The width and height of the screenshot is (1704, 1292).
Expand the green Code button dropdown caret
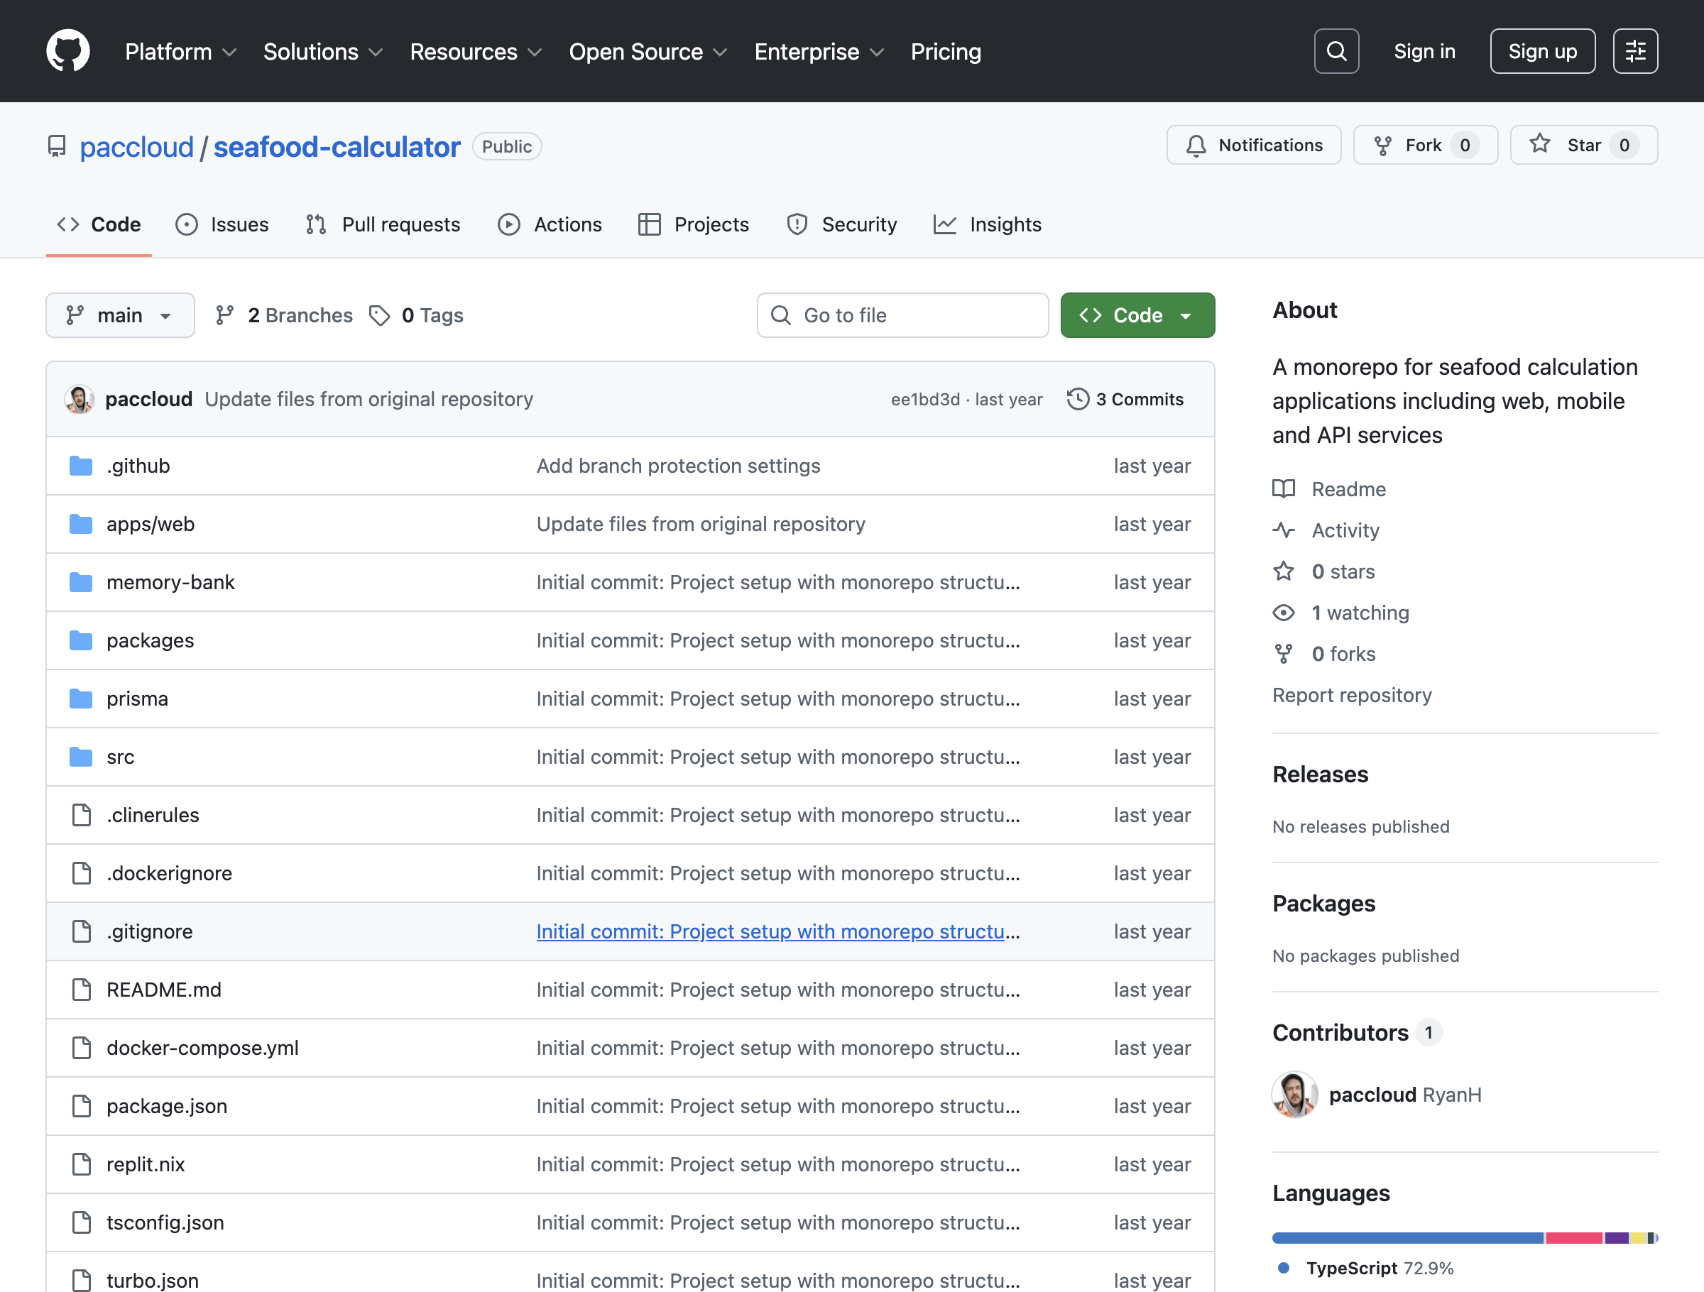pyautogui.click(x=1186, y=315)
